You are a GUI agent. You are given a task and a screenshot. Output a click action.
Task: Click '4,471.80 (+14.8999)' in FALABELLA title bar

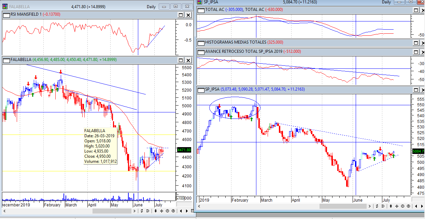pyautogui.click(x=88, y=7)
